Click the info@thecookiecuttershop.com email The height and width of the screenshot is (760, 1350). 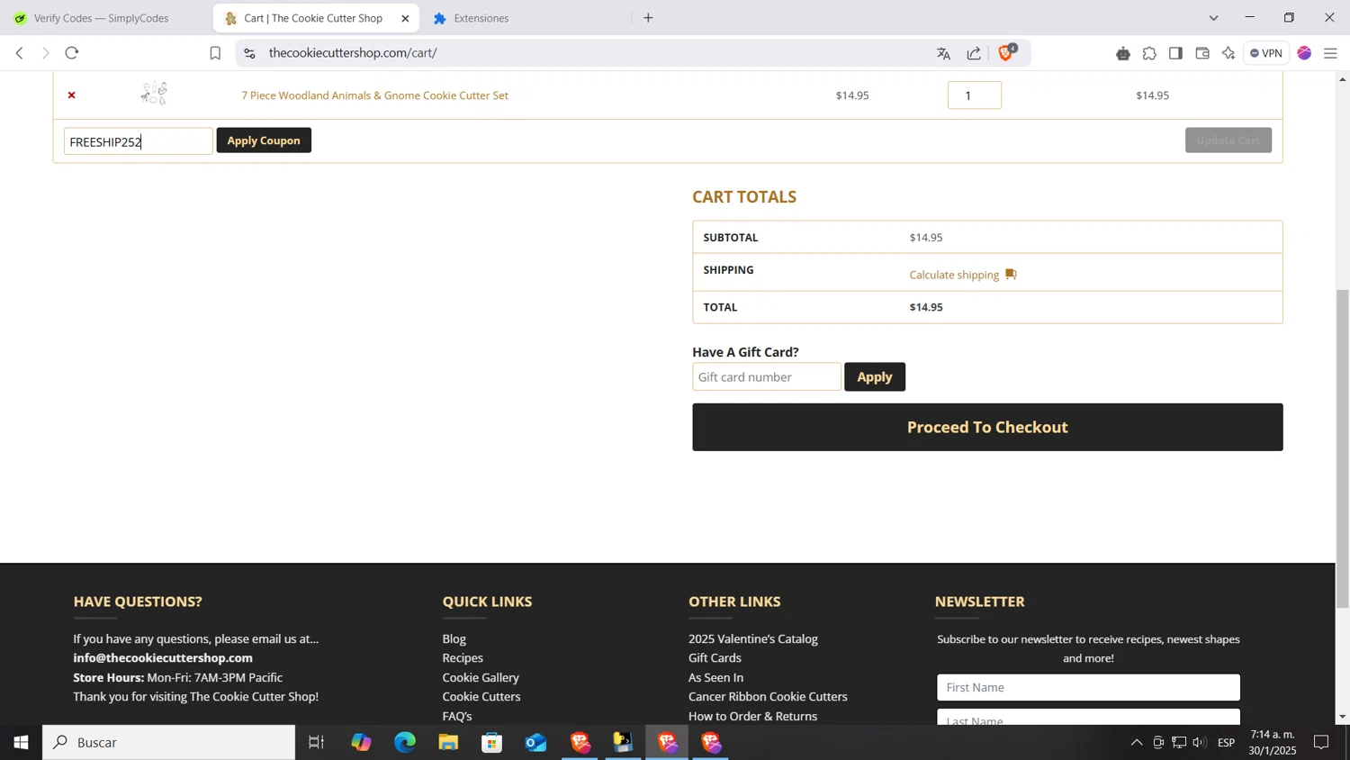(x=163, y=658)
